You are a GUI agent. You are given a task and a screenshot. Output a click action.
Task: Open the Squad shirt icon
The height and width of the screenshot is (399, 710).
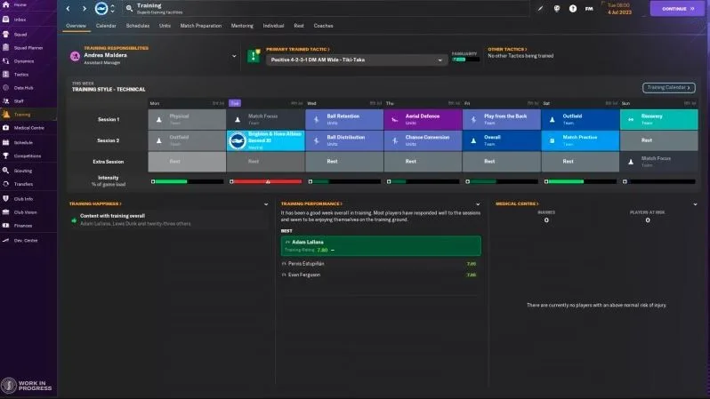click(6, 34)
